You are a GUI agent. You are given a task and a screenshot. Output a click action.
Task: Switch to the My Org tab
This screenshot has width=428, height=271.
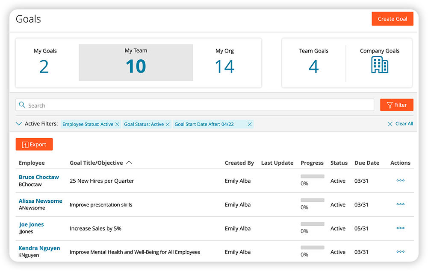tap(224, 63)
